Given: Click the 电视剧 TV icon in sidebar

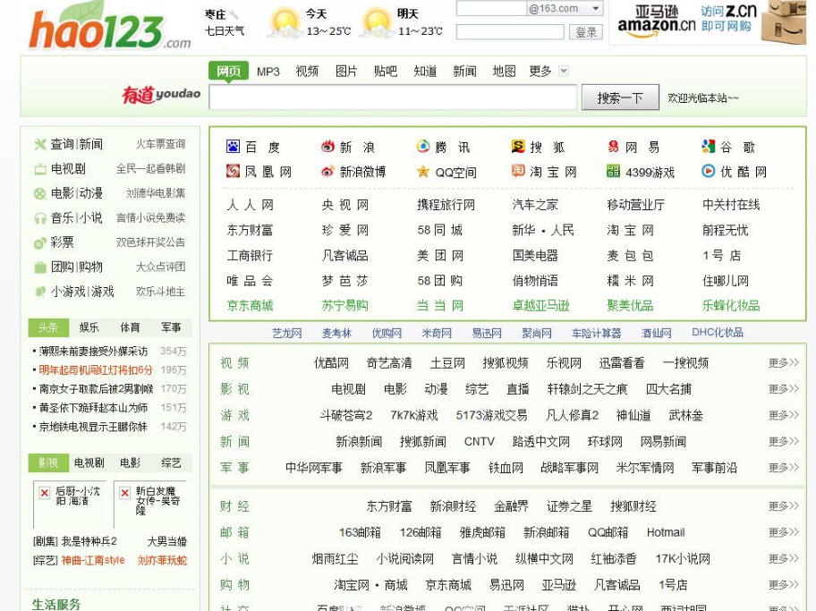Looking at the screenshot, I should 40,169.
